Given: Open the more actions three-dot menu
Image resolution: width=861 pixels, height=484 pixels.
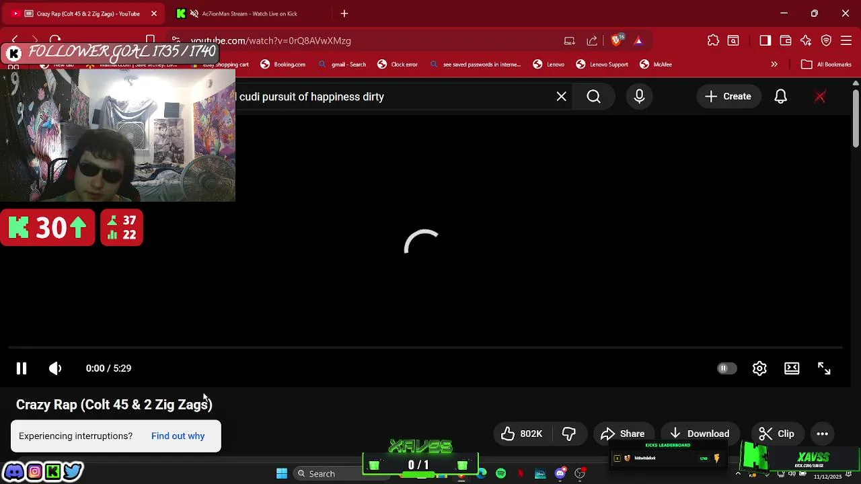Looking at the screenshot, I should click(x=822, y=434).
